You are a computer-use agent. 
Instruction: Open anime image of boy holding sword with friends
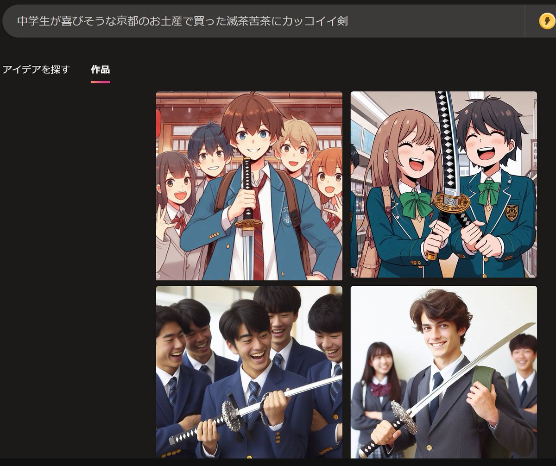249,186
